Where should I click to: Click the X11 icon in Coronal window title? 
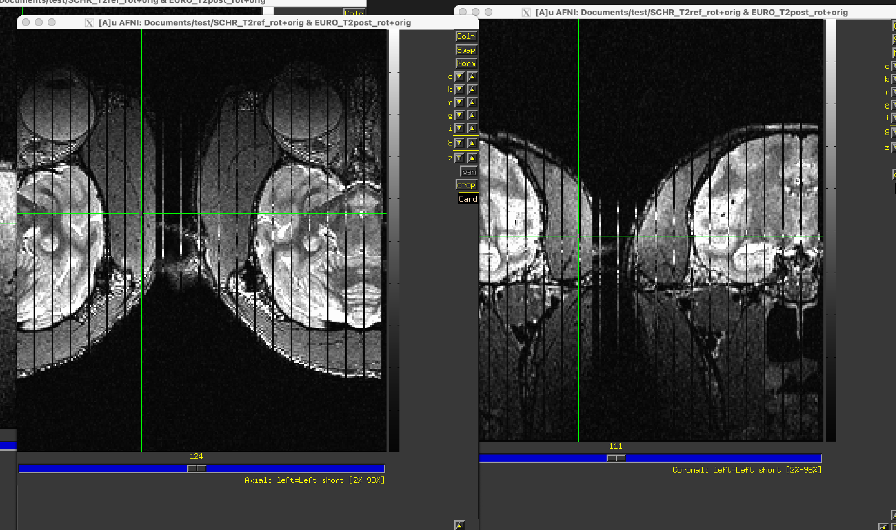526,13
